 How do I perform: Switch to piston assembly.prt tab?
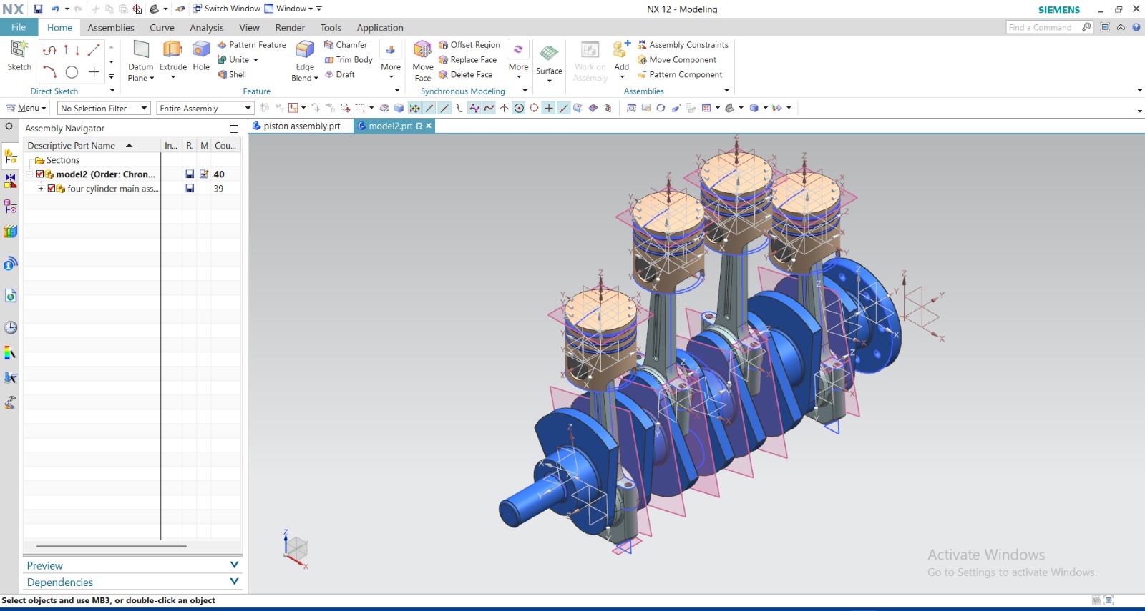click(301, 126)
